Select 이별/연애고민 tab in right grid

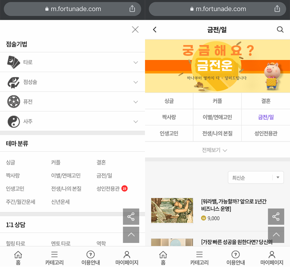pyautogui.click(x=217, y=117)
